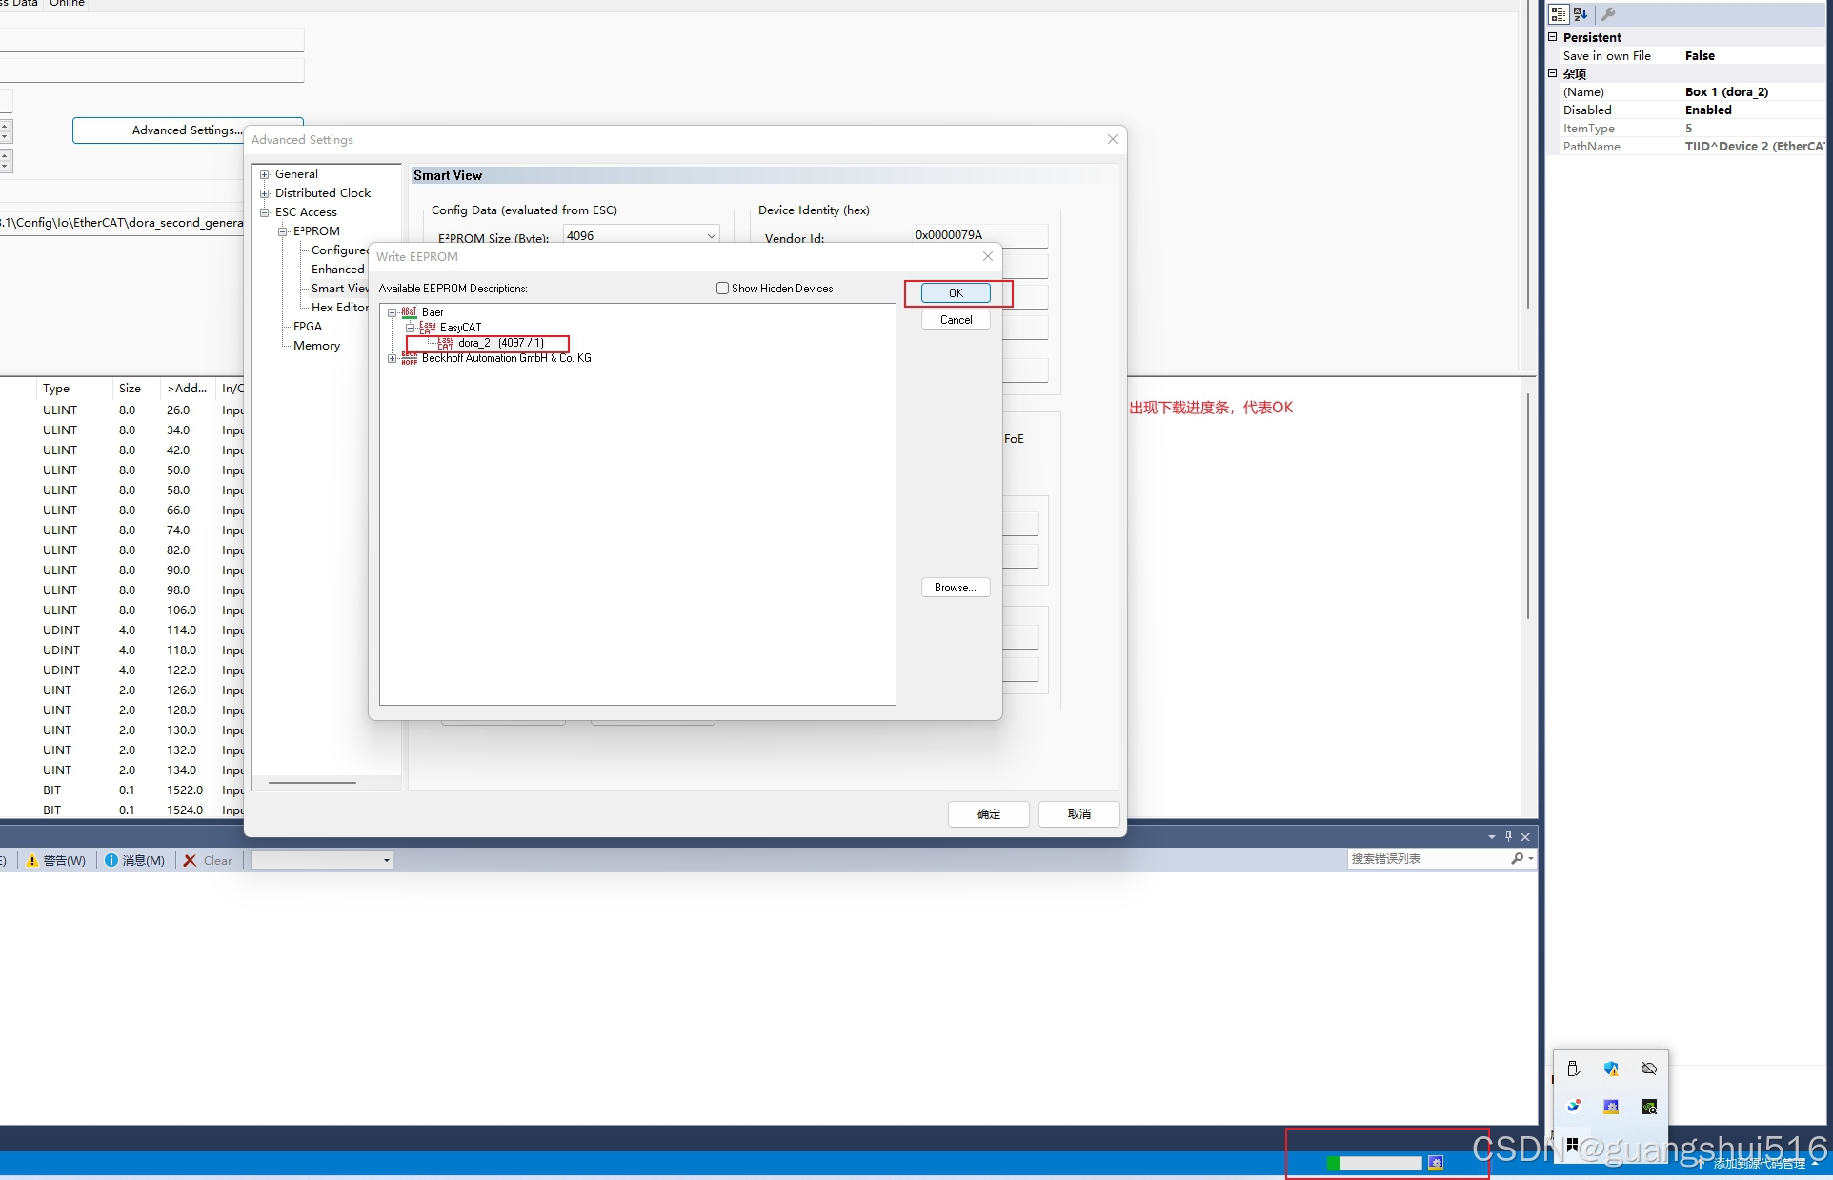1833x1180 pixels.
Task: Click the Safely Remove Hardware USB tray icon
Action: 1573,1069
